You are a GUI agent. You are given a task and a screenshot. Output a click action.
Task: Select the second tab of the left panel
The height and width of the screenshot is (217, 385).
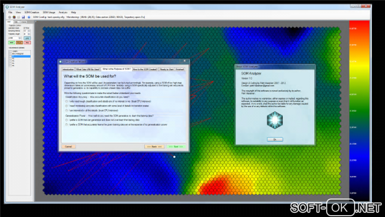[16, 22]
